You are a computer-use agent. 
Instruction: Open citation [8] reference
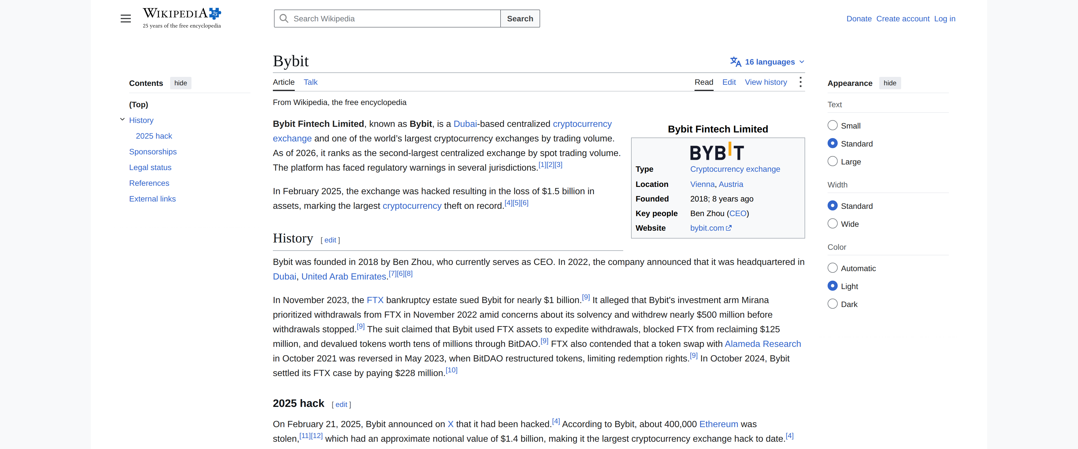click(408, 274)
